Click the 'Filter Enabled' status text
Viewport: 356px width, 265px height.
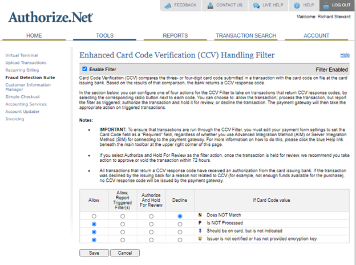coord(331,70)
